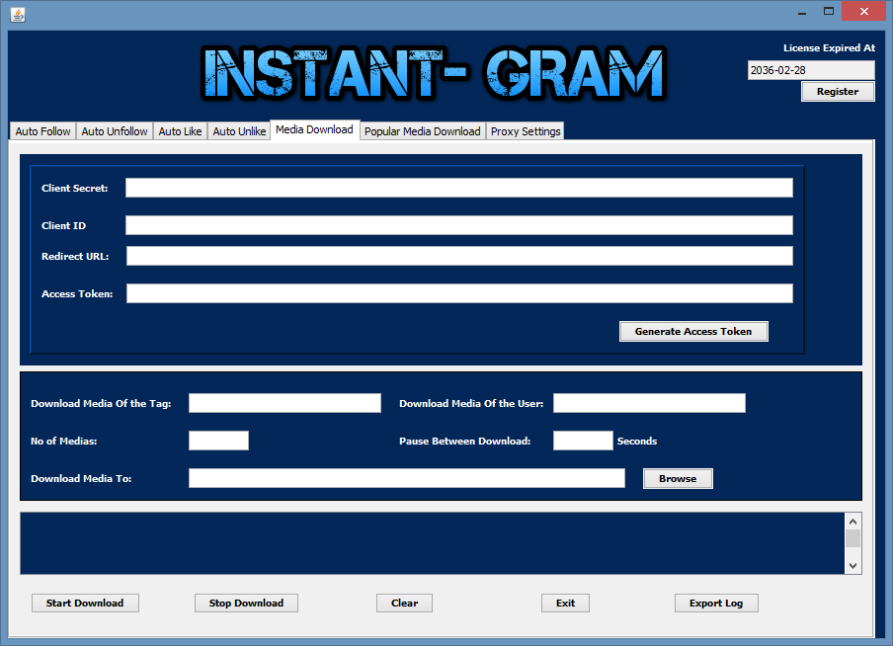Click Generate Access Token button
This screenshot has width=893, height=646.
point(693,331)
